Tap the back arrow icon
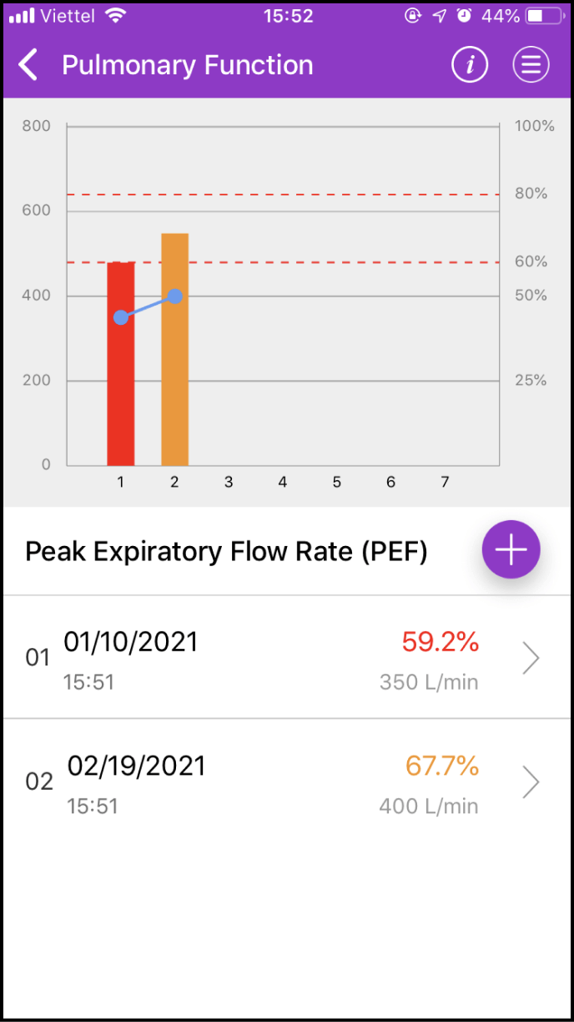 point(28,65)
